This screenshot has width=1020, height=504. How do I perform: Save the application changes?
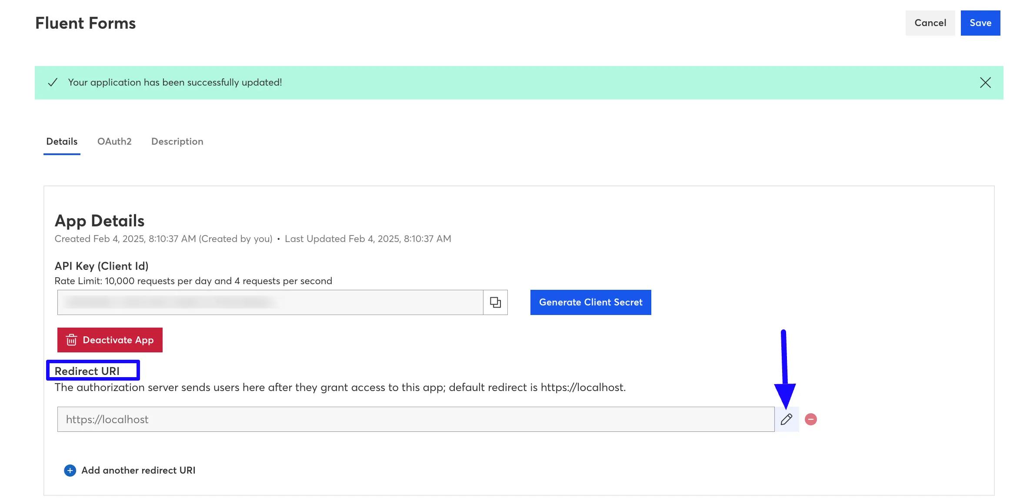click(x=980, y=23)
